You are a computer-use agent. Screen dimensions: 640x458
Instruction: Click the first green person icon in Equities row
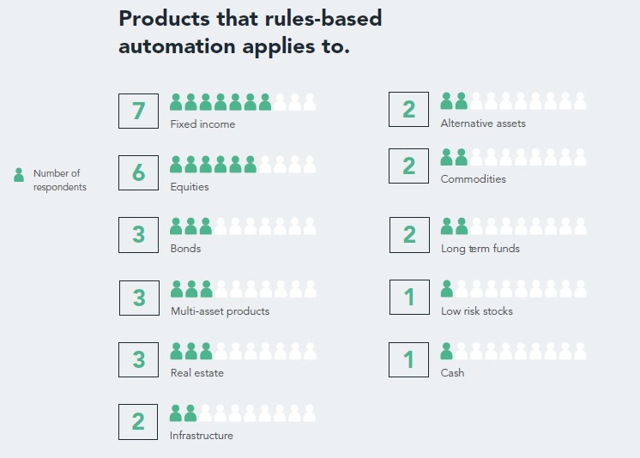coord(176,164)
